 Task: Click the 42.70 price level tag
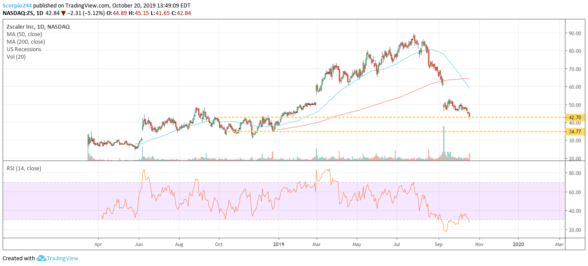(x=576, y=118)
